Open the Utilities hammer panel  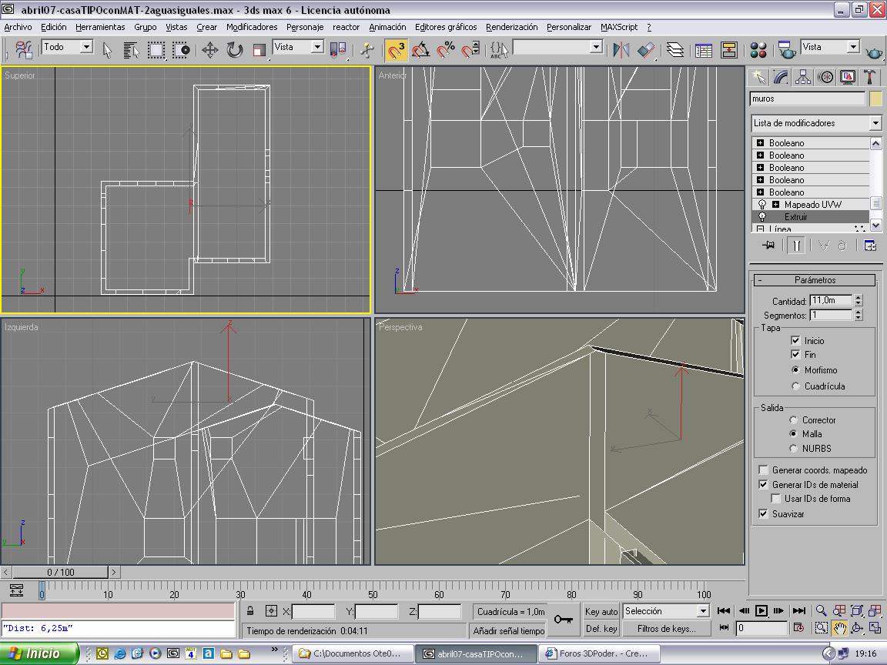click(x=869, y=77)
